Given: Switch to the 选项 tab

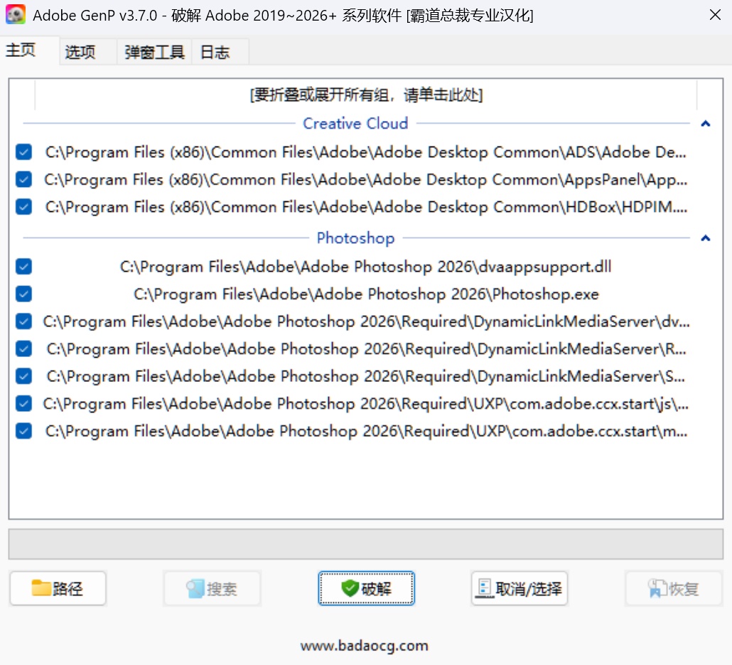Looking at the screenshot, I should click(x=80, y=53).
